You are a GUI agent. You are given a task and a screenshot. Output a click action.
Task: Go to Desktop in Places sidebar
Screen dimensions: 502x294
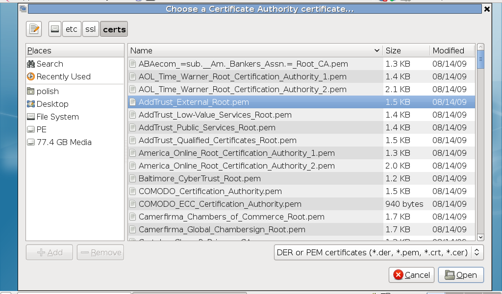coord(52,104)
